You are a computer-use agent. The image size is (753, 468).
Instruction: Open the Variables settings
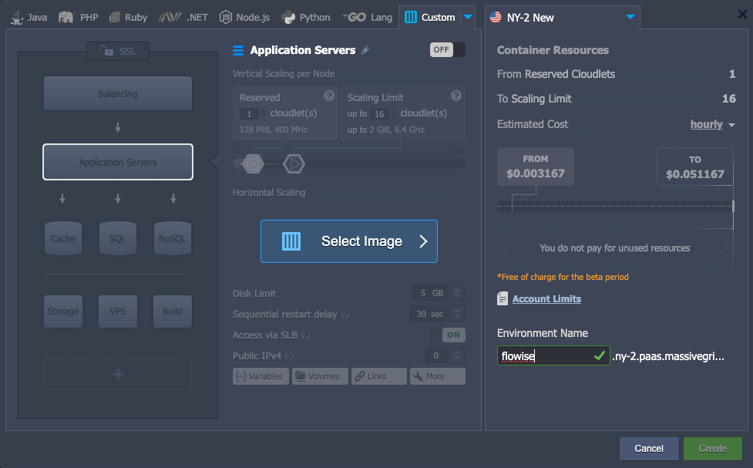[261, 376]
